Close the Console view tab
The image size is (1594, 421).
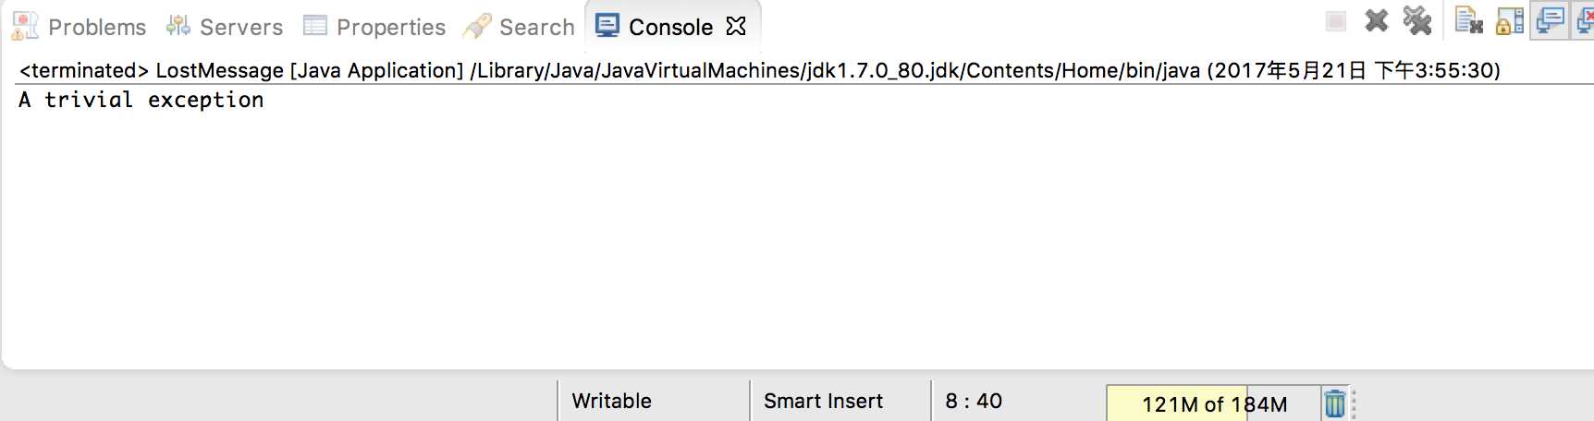(x=736, y=26)
